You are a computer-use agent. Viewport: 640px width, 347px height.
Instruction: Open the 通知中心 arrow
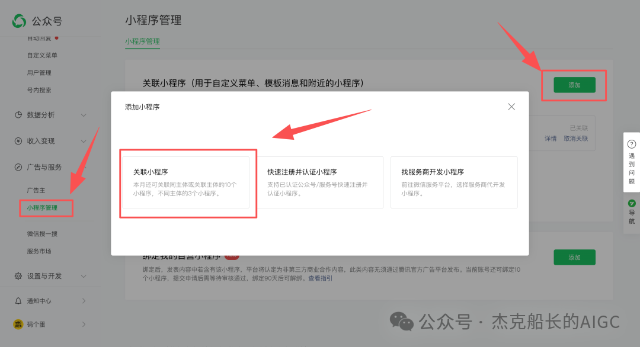84,301
